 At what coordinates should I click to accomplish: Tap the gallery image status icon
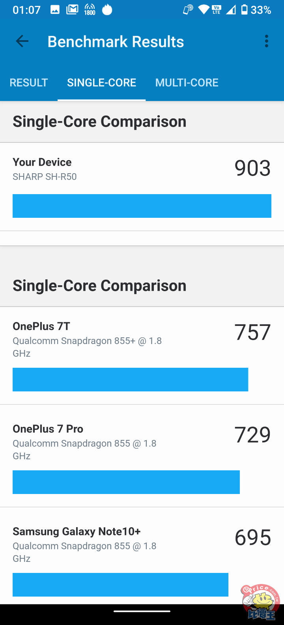tap(55, 10)
